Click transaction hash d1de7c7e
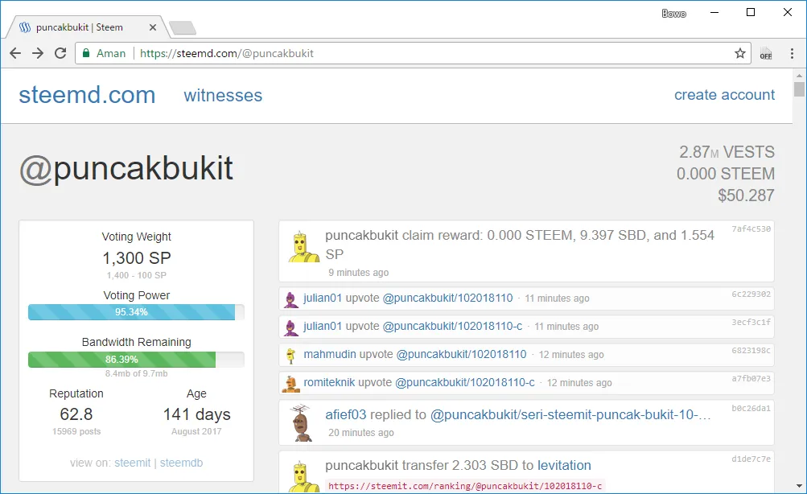Viewport: 807px width, 494px height. point(751,459)
